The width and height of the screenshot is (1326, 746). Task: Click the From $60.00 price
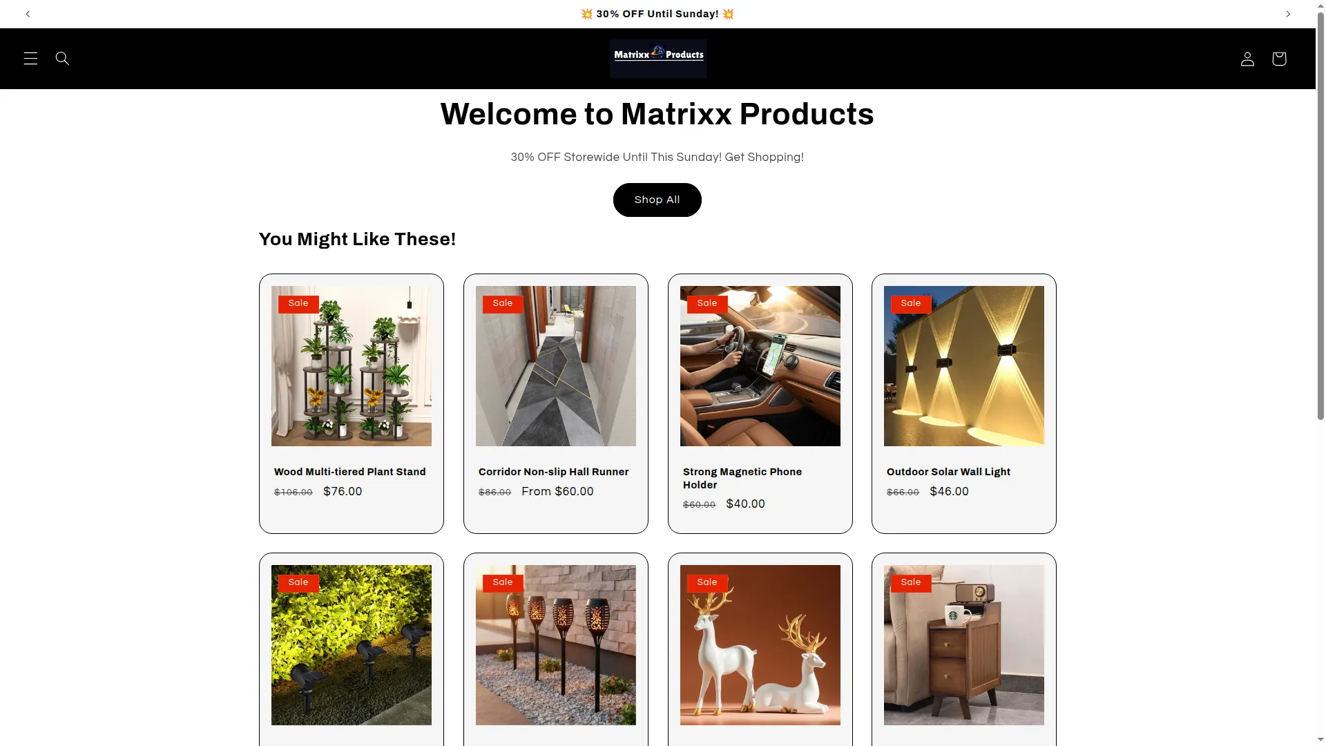click(557, 492)
